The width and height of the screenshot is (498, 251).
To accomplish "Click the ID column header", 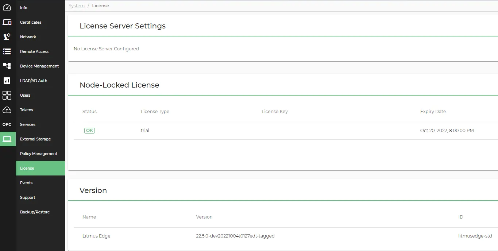I will point(461,217).
